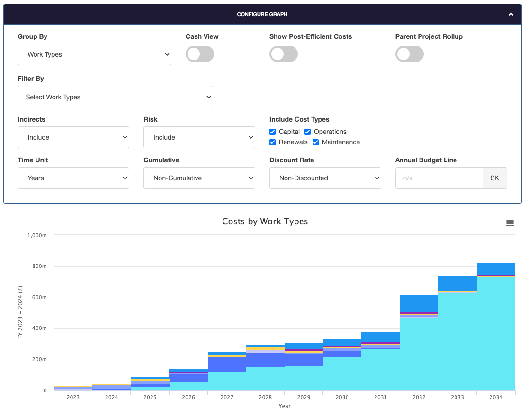Turn on Parent Project Rollup switch
This screenshot has height=409, width=527.
410,54
